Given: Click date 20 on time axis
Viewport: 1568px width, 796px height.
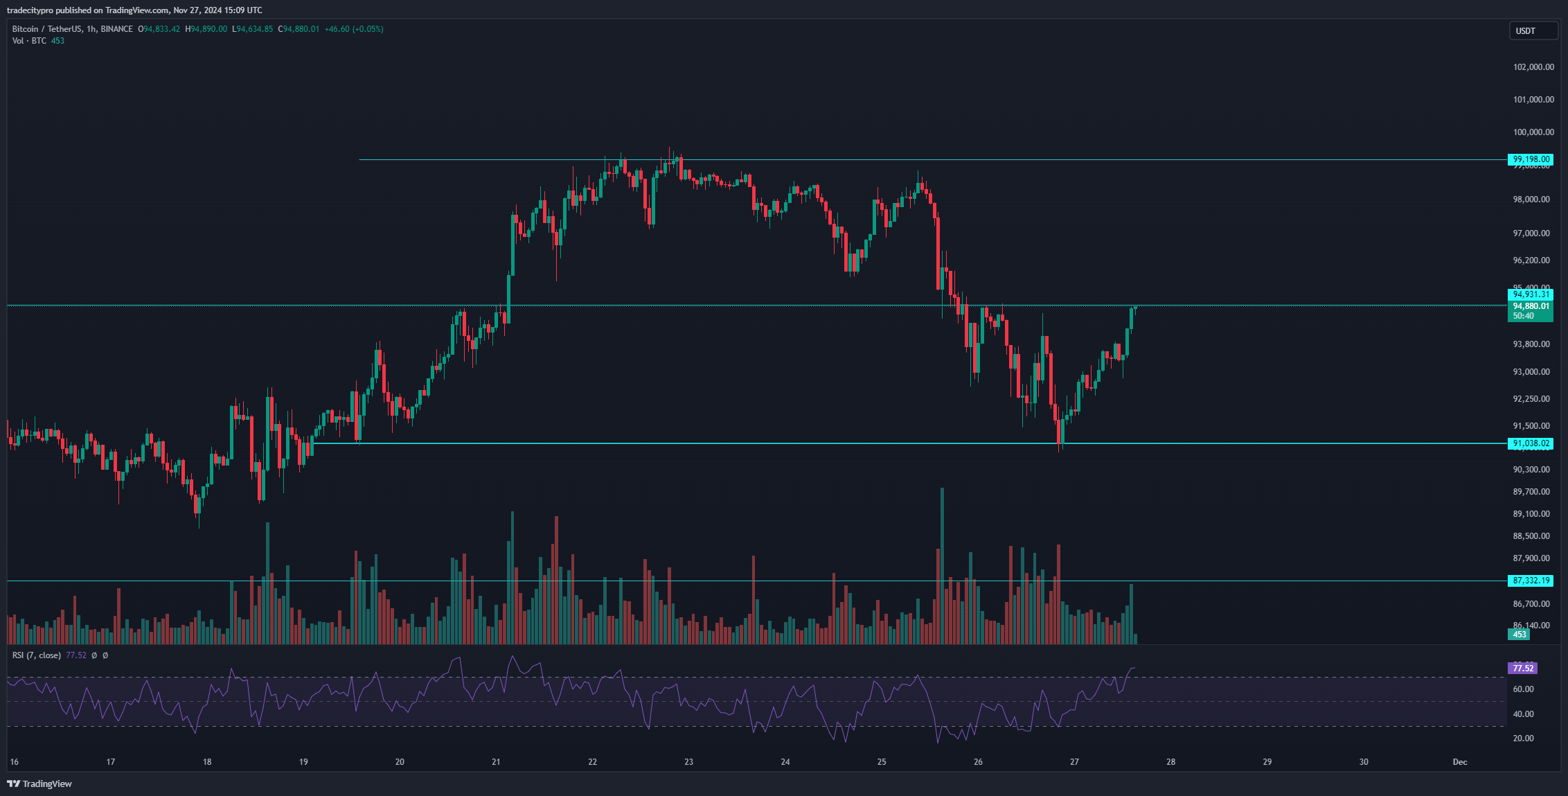Looking at the screenshot, I should [400, 762].
